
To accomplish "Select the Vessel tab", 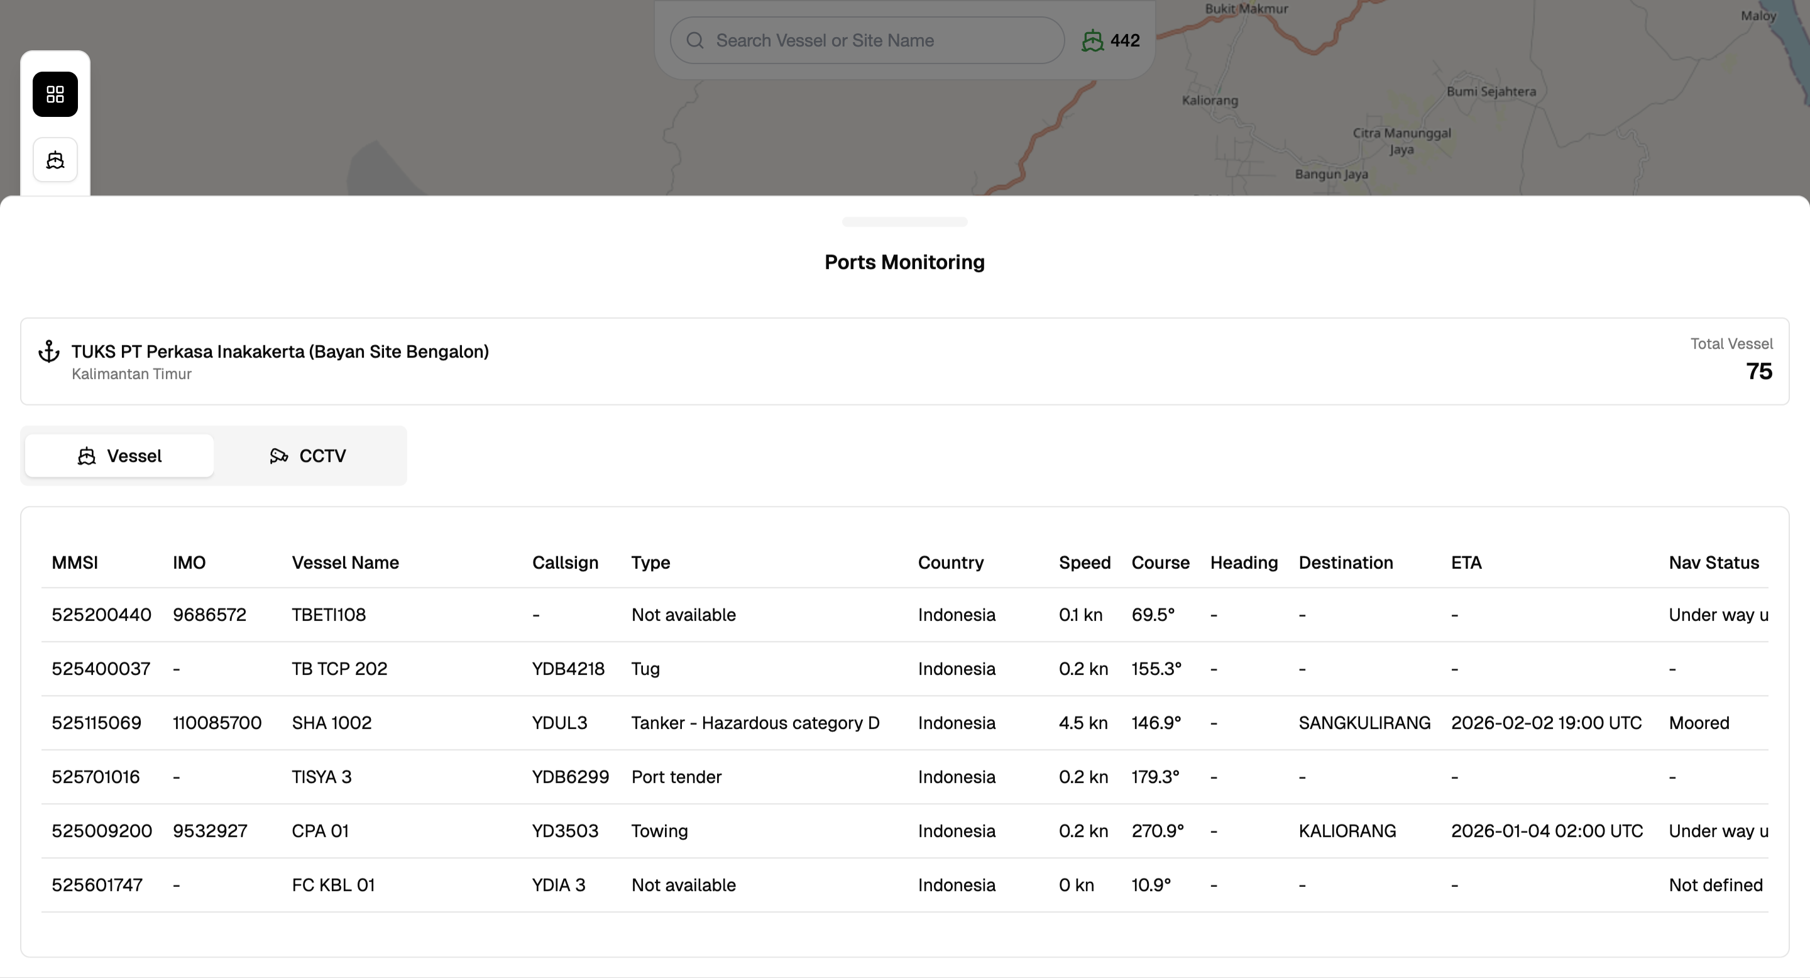I will coord(119,456).
